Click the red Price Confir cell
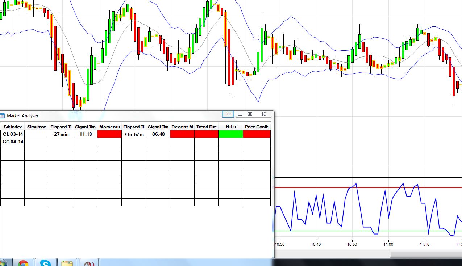 tap(257, 134)
